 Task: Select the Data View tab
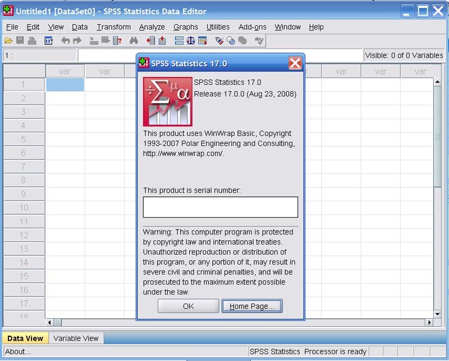pyautogui.click(x=25, y=339)
